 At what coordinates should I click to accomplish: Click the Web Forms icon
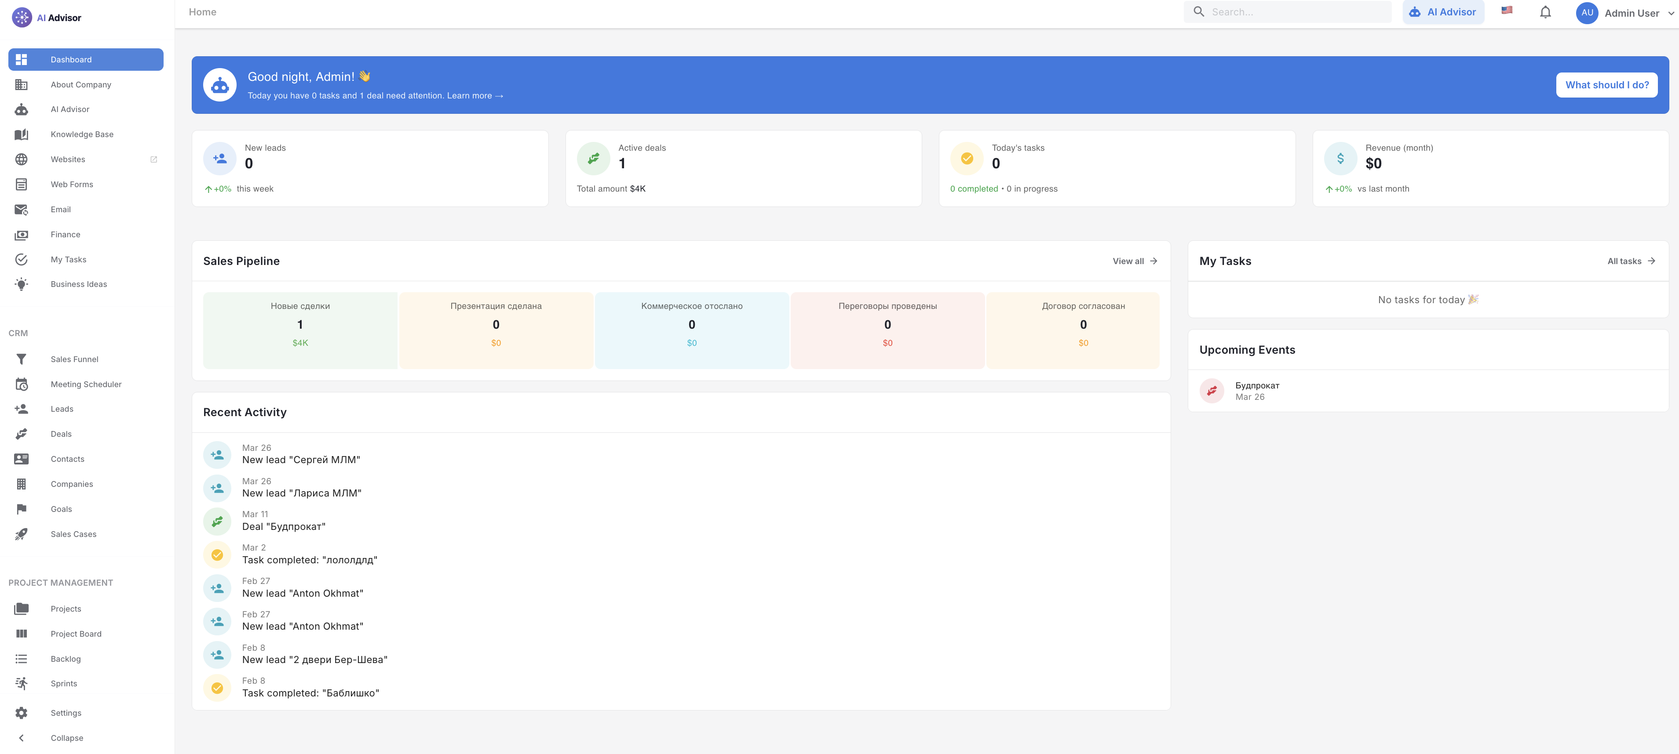pos(22,184)
